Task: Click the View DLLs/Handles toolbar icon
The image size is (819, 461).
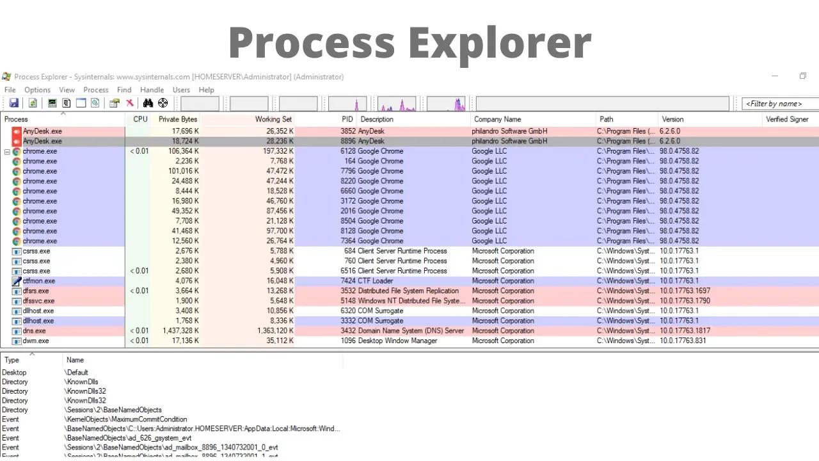Action: [x=95, y=103]
